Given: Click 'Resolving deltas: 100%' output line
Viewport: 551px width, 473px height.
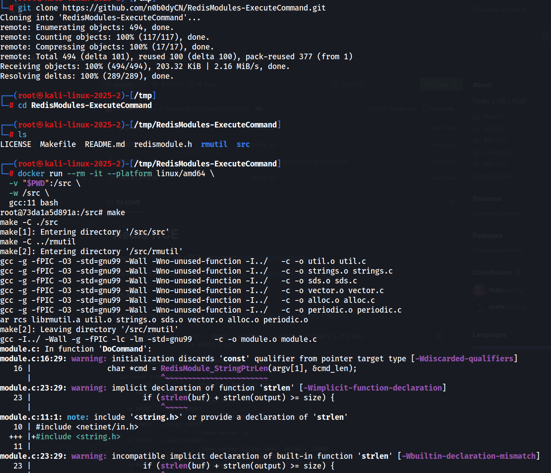Looking at the screenshot, I should [87, 76].
